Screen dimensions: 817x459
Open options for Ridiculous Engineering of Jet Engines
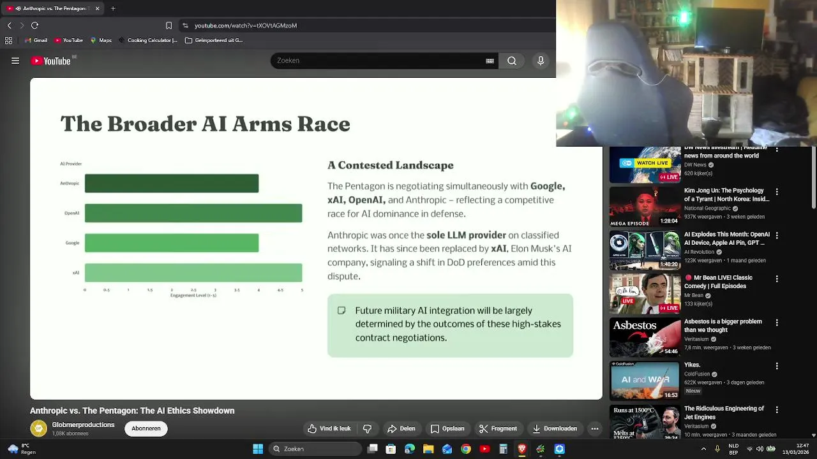777,410
